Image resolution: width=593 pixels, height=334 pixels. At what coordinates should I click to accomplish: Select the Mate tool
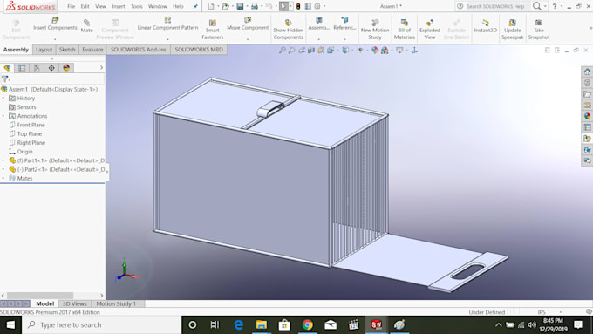(86, 25)
